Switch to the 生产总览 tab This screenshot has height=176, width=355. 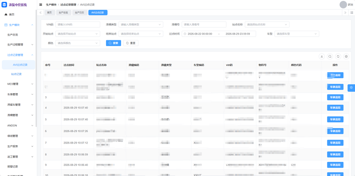pos(63,13)
